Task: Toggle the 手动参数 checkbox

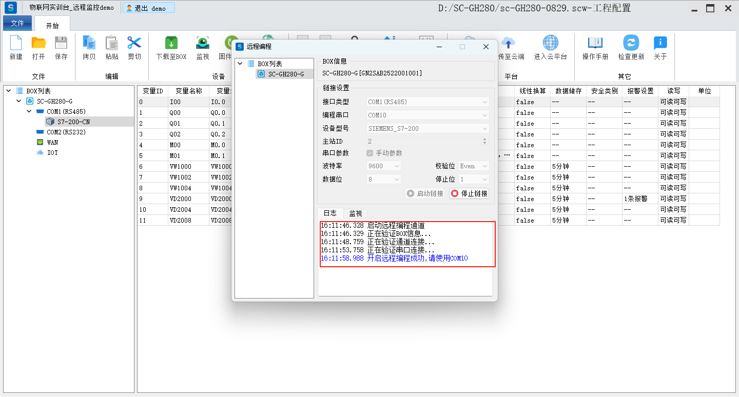Action: tap(369, 153)
